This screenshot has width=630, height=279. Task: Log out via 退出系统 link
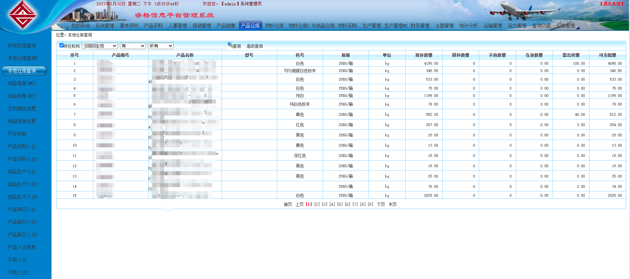[612, 4]
